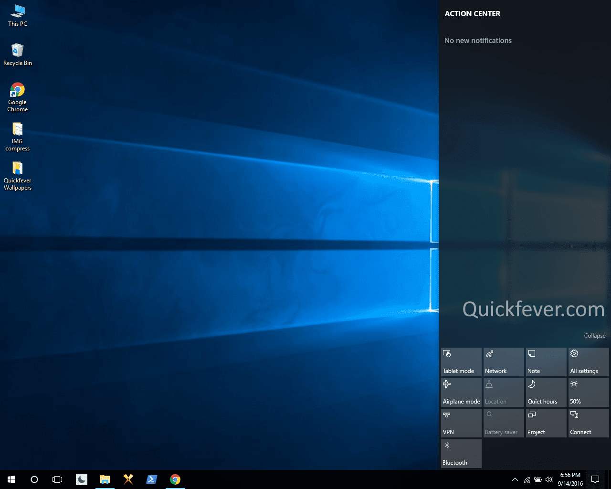This screenshot has height=489, width=611.
Task: Open File Explorer from the taskbar
Action: [105, 479]
